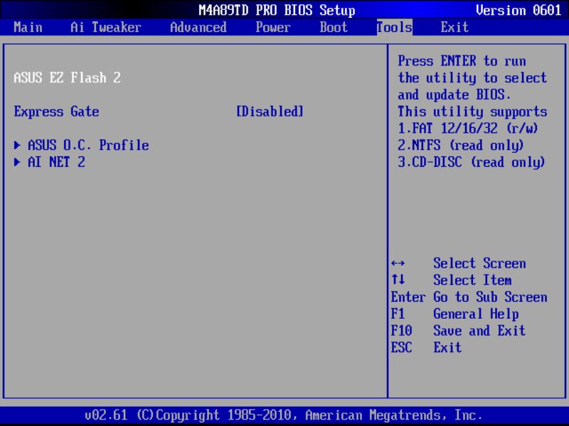Screen dimensions: 569x426
Task: Switch to the Boot tab
Action: click(333, 27)
